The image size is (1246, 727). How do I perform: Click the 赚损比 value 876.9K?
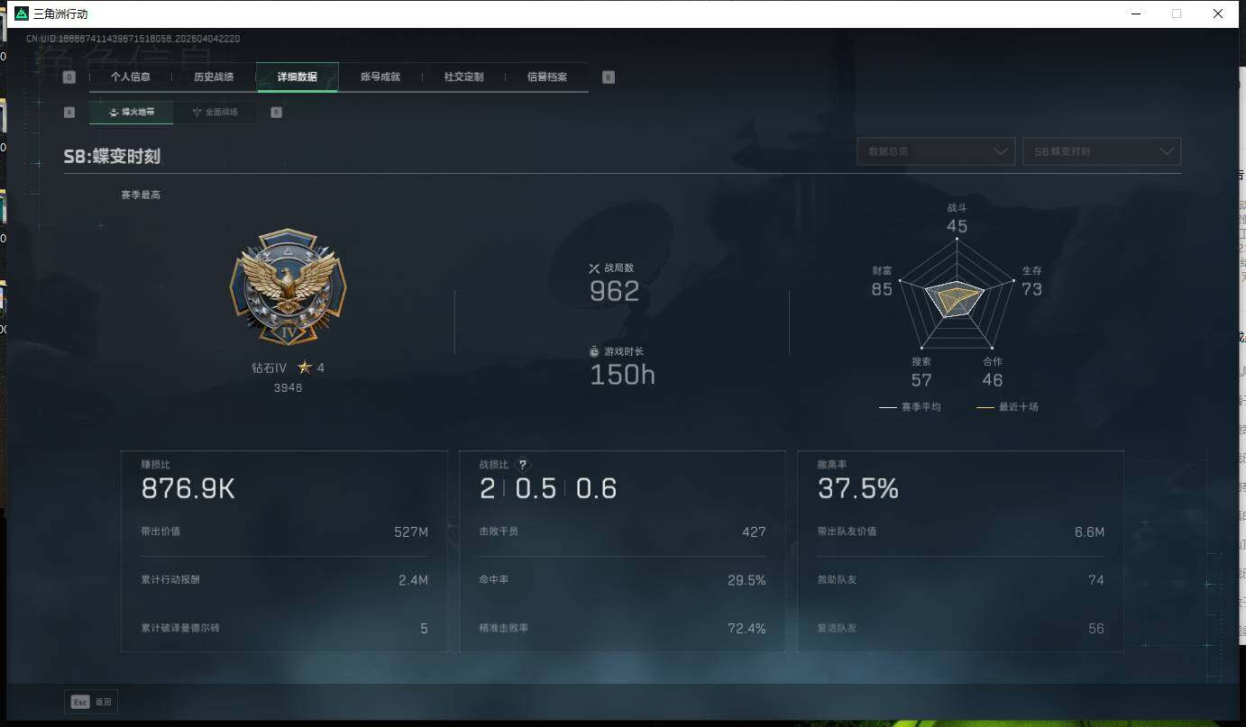coord(188,489)
